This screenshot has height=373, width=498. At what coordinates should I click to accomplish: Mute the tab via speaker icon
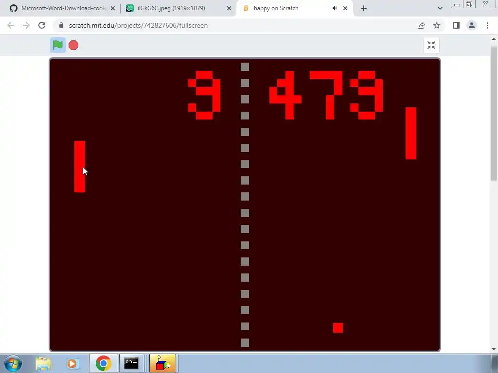[x=335, y=8]
